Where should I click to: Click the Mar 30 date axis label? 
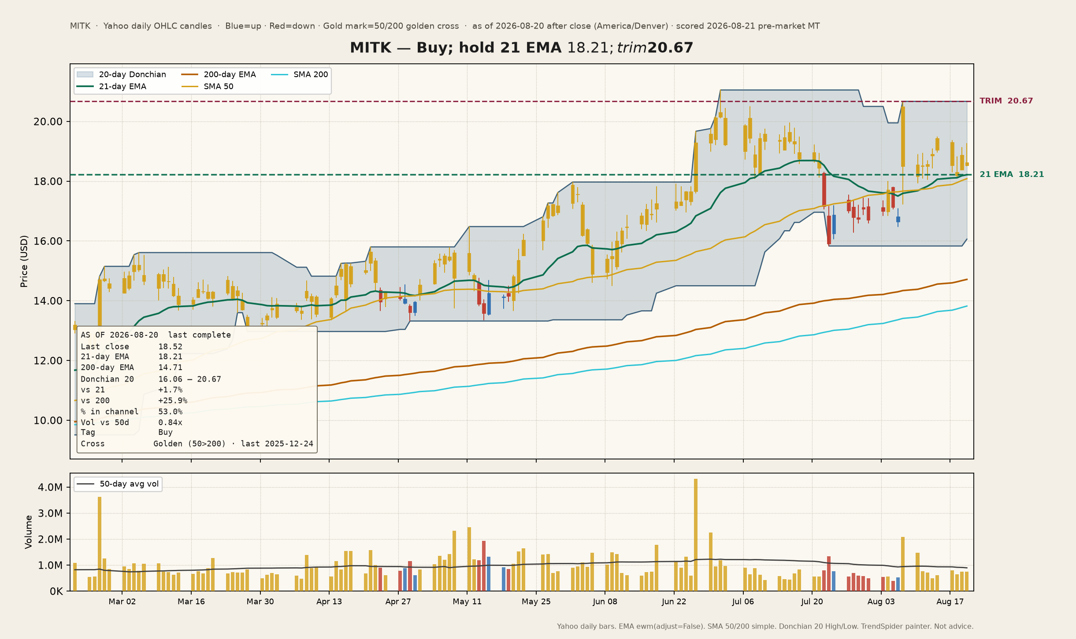260,602
